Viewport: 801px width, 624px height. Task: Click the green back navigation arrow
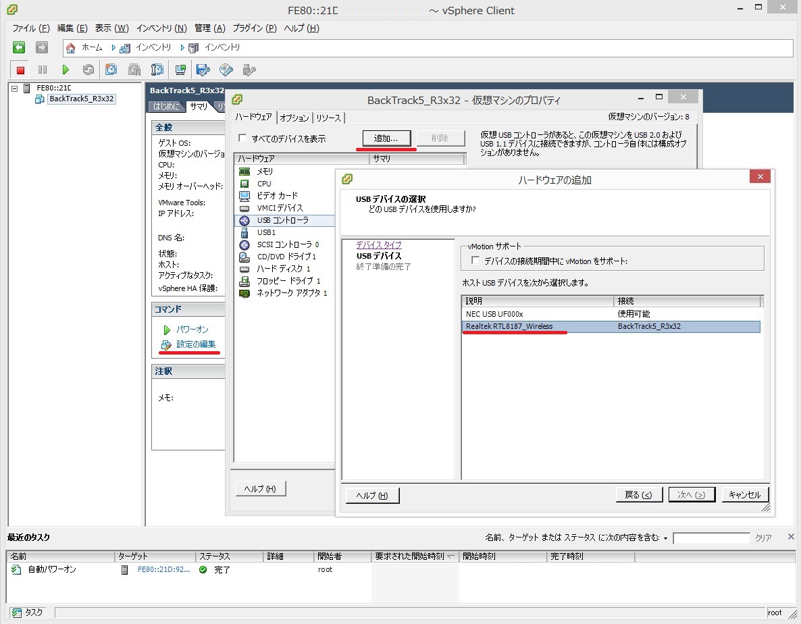pyautogui.click(x=19, y=47)
